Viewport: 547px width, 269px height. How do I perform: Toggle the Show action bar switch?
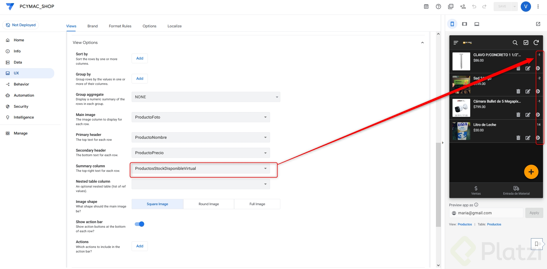(x=140, y=224)
